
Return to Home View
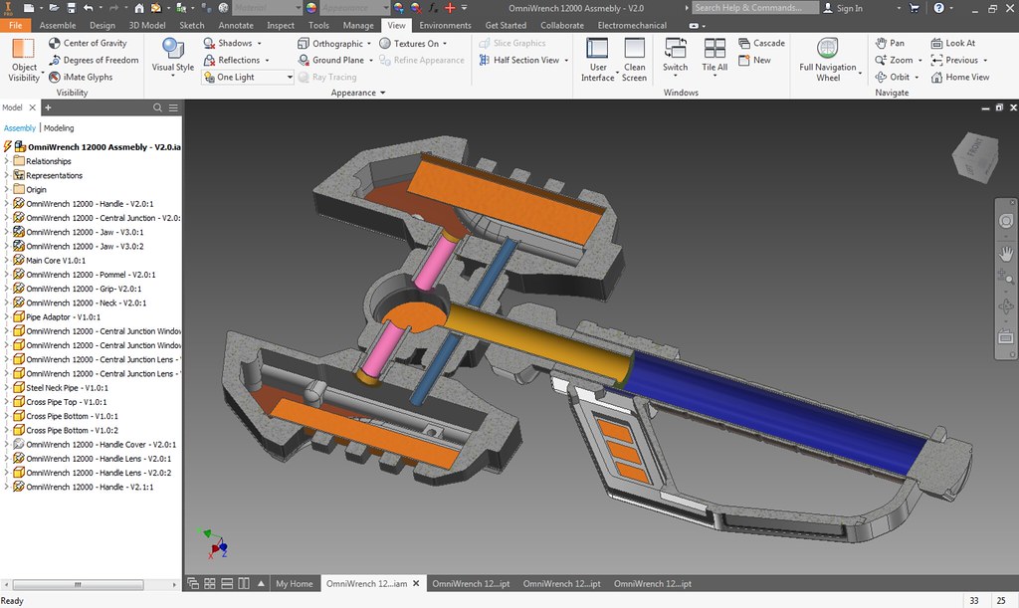(x=960, y=77)
